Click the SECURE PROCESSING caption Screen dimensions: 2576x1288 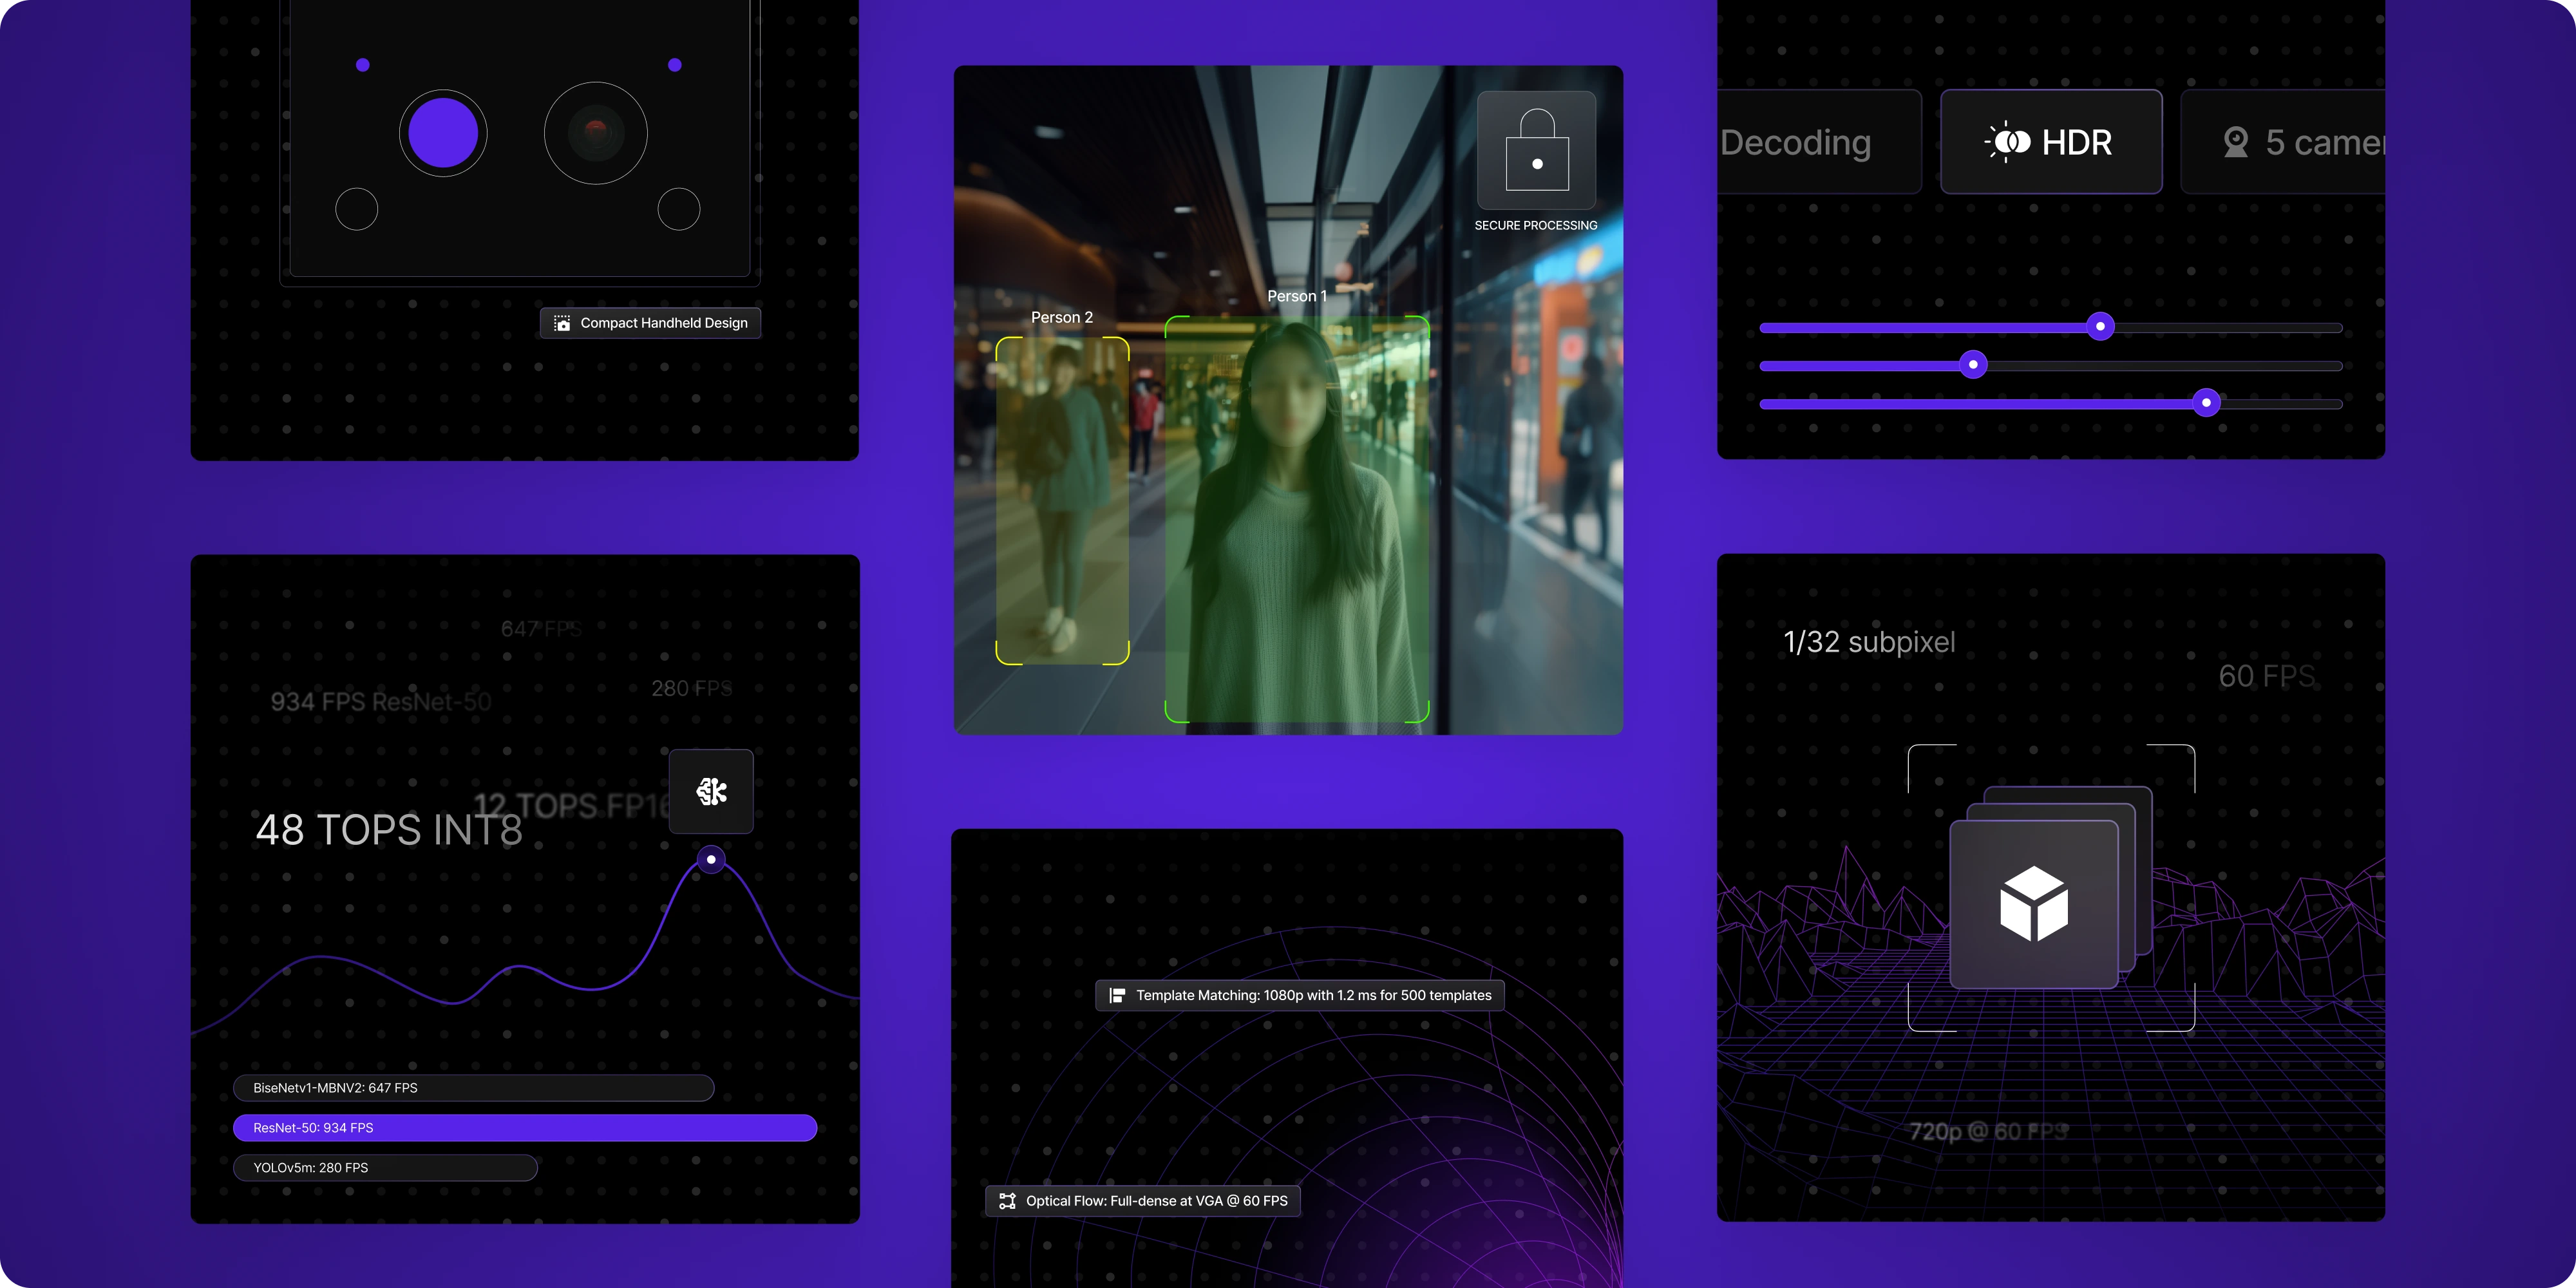pyautogui.click(x=1536, y=226)
